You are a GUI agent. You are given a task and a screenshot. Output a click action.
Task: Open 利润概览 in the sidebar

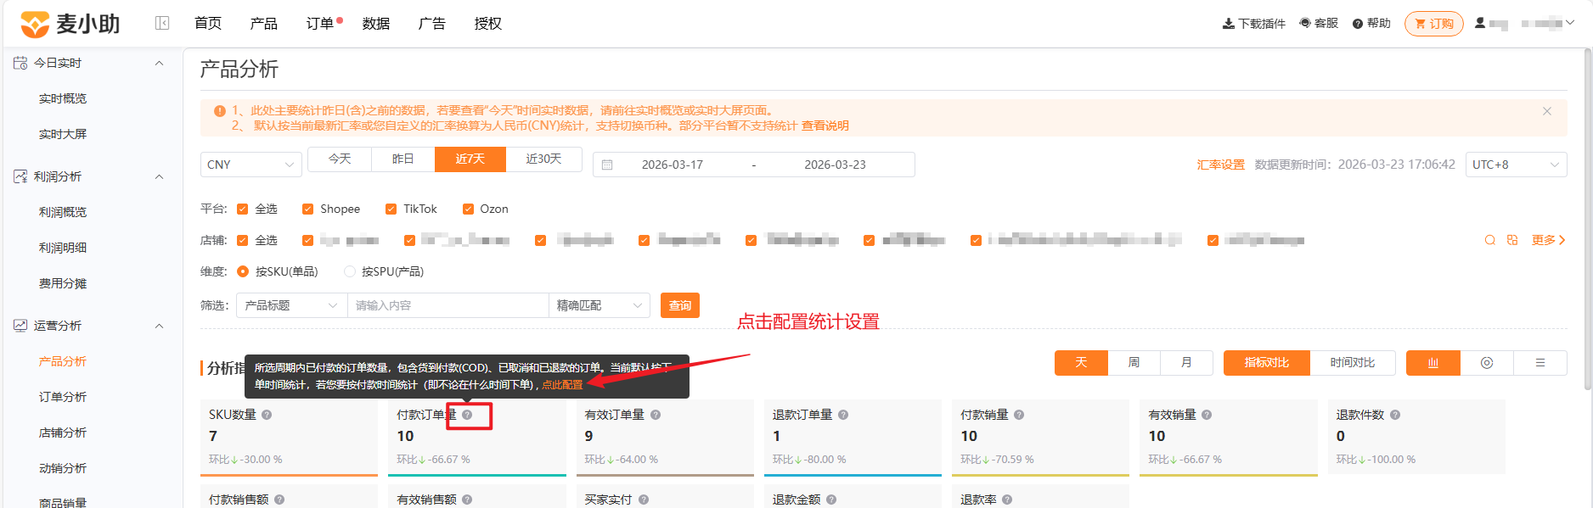tap(63, 212)
